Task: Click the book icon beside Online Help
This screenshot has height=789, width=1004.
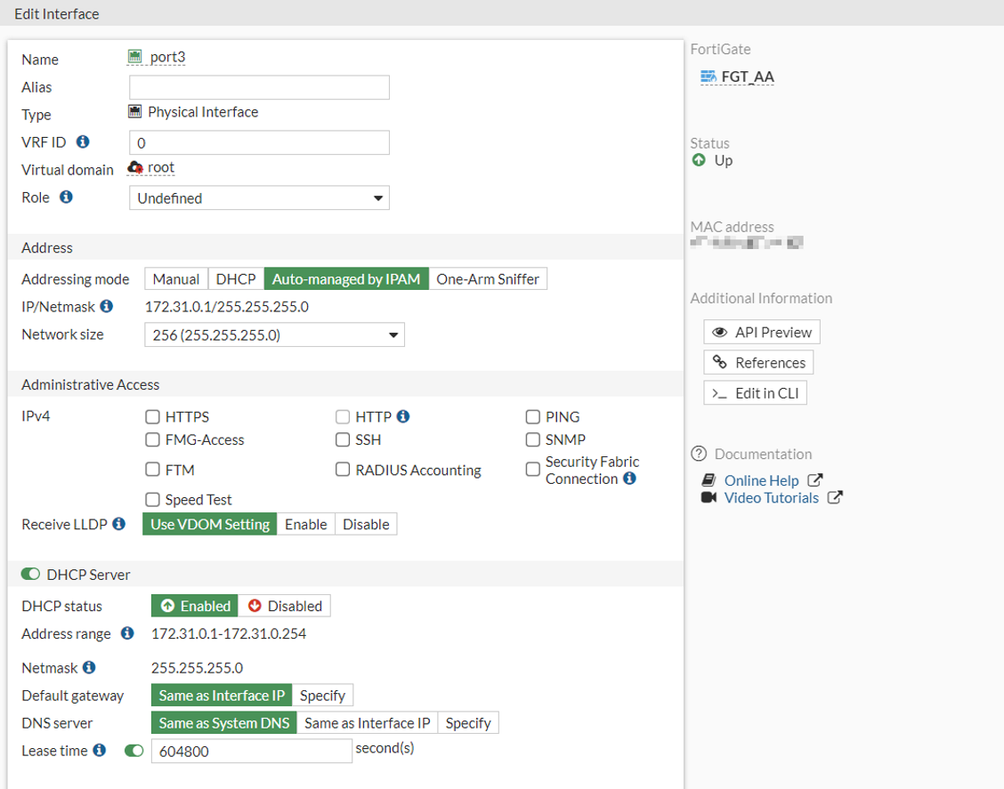Action: tap(708, 479)
